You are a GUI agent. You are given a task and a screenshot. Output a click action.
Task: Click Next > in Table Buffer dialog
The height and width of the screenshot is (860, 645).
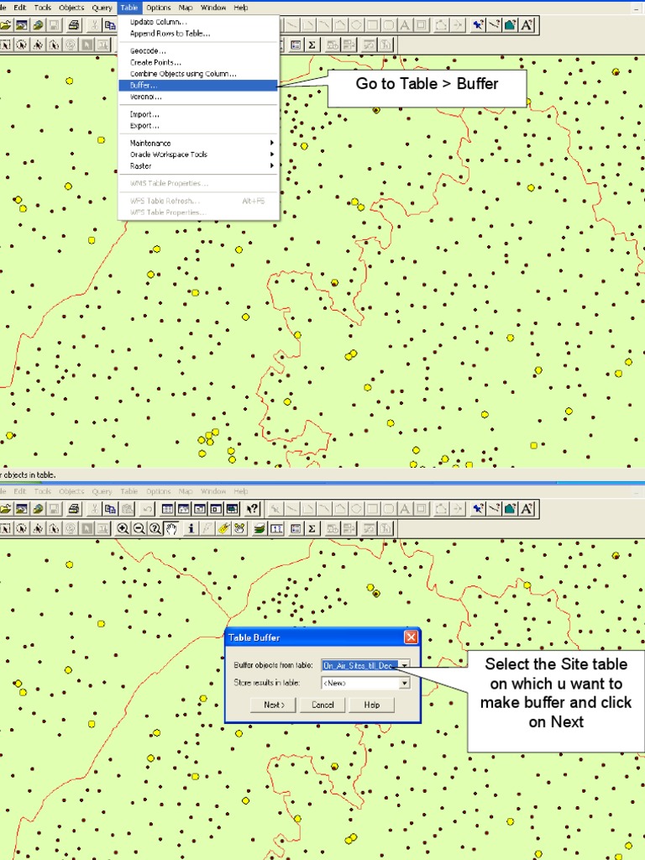[274, 705]
